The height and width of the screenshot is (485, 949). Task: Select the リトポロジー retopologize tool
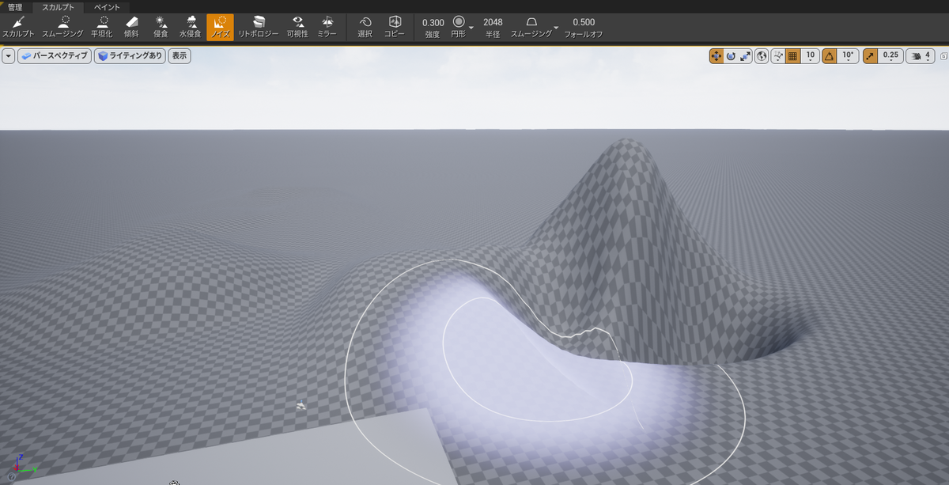pos(258,27)
